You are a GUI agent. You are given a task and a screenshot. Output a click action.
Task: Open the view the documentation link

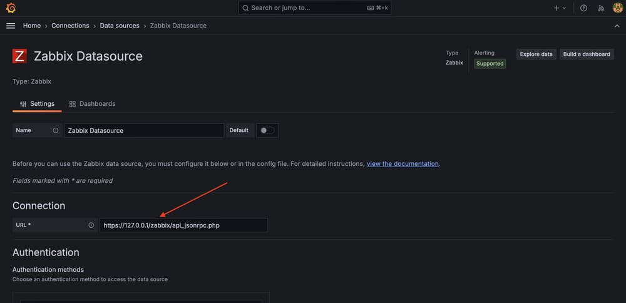click(x=403, y=163)
